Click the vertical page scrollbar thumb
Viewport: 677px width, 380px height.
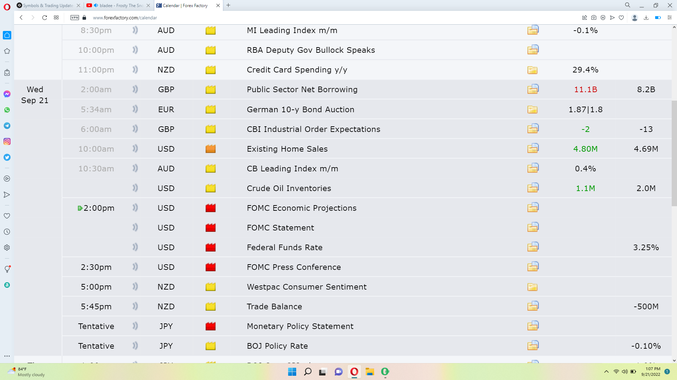click(x=674, y=153)
